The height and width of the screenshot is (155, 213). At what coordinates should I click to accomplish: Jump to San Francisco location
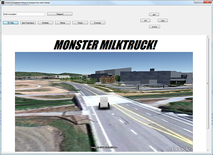click(28, 23)
